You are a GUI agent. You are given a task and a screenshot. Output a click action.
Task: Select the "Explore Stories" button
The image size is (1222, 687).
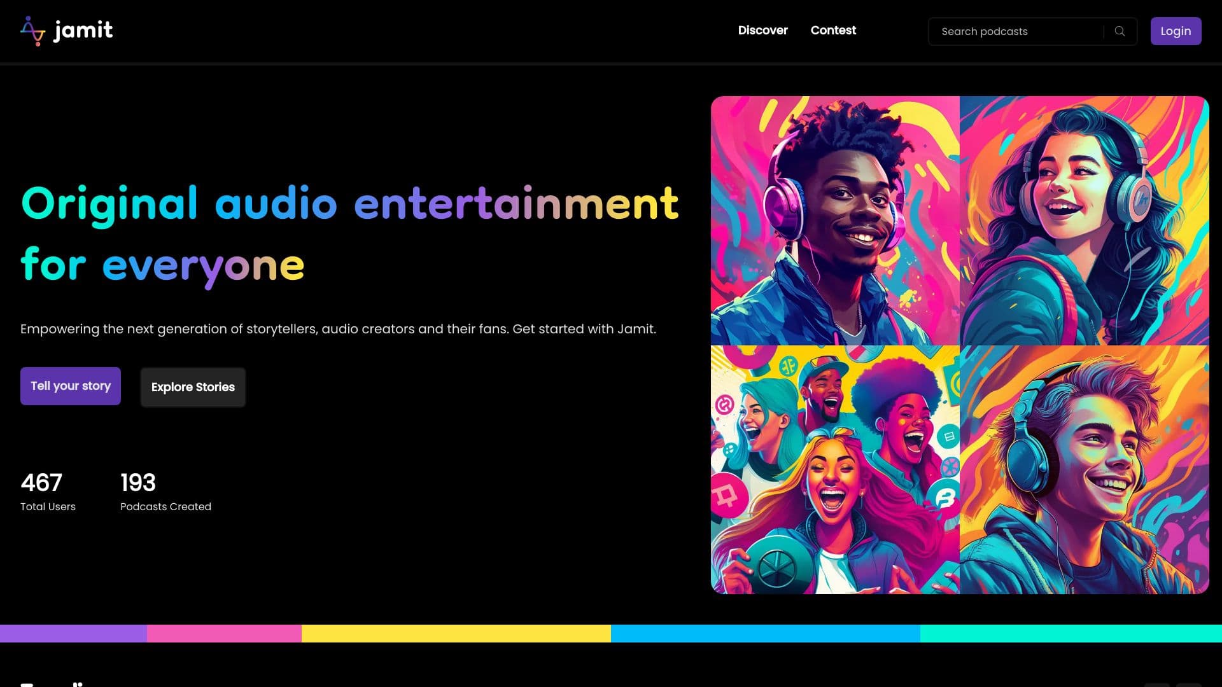coord(193,387)
